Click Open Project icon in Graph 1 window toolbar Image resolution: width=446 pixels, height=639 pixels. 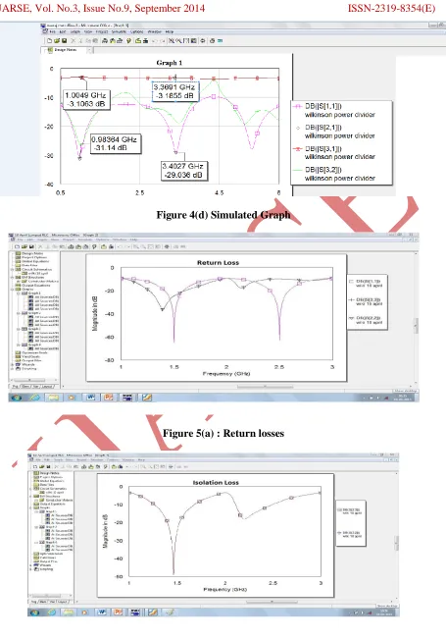pos(57,41)
